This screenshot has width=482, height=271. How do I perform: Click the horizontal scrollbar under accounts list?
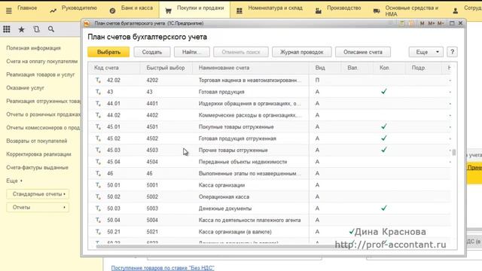pos(215,246)
